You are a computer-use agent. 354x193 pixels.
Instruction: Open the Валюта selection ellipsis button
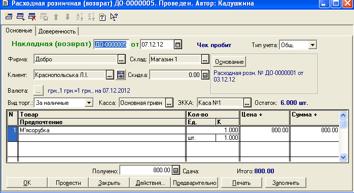(x=39, y=91)
